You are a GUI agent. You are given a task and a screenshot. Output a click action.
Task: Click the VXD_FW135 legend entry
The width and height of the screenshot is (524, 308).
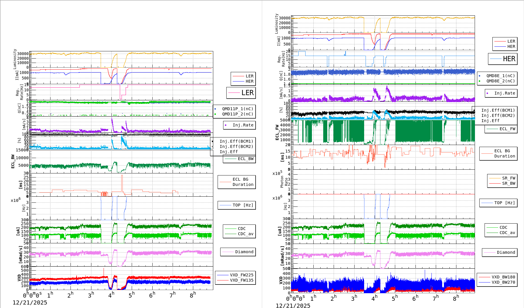(x=236, y=280)
